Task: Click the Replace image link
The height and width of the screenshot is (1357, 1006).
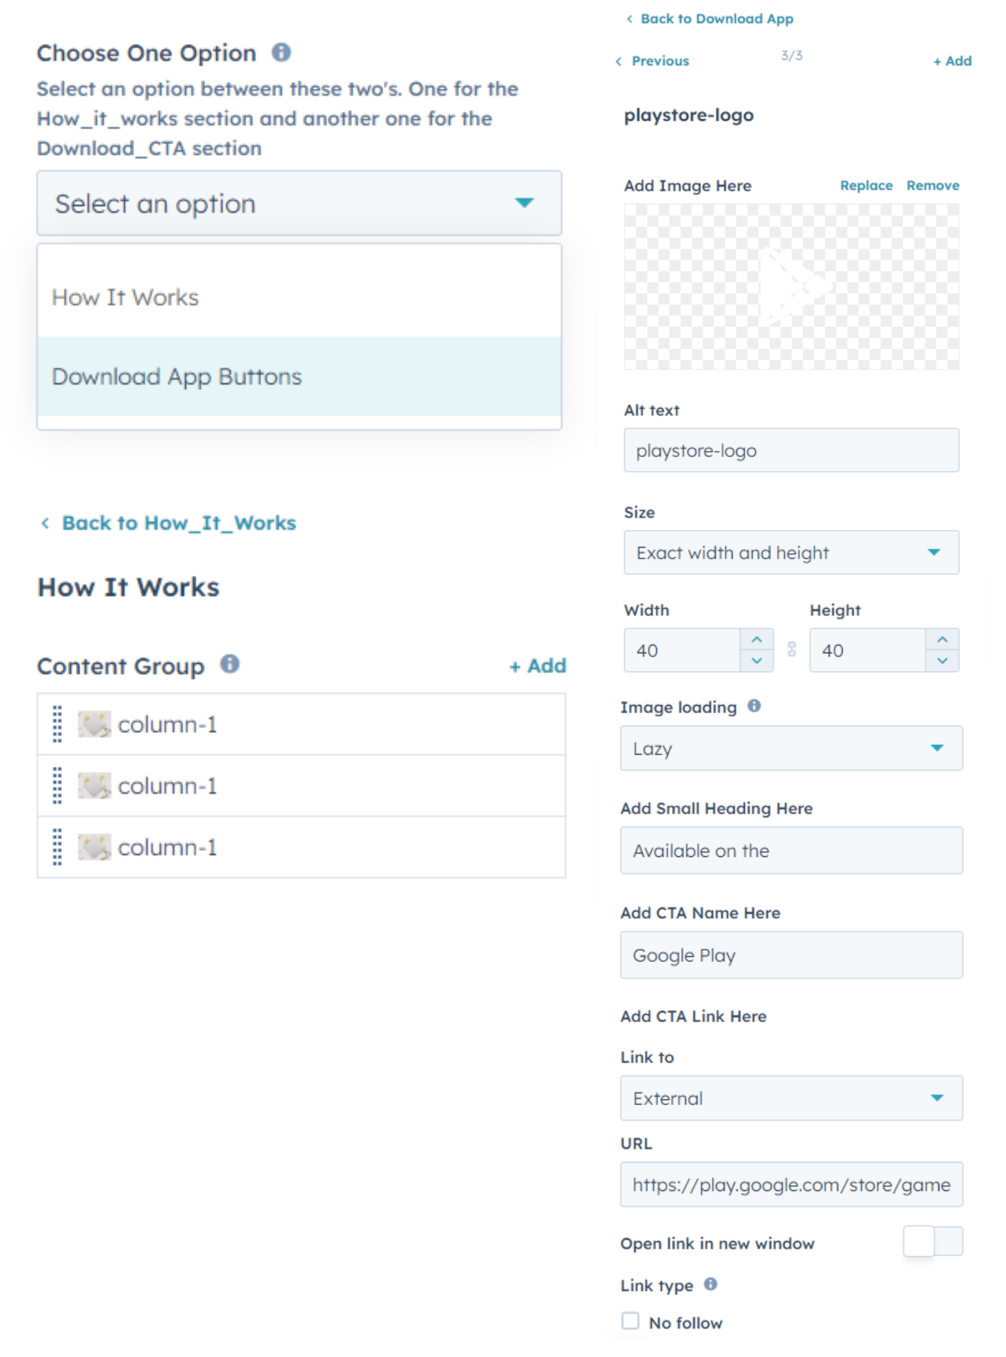Action: [x=866, y=185]
